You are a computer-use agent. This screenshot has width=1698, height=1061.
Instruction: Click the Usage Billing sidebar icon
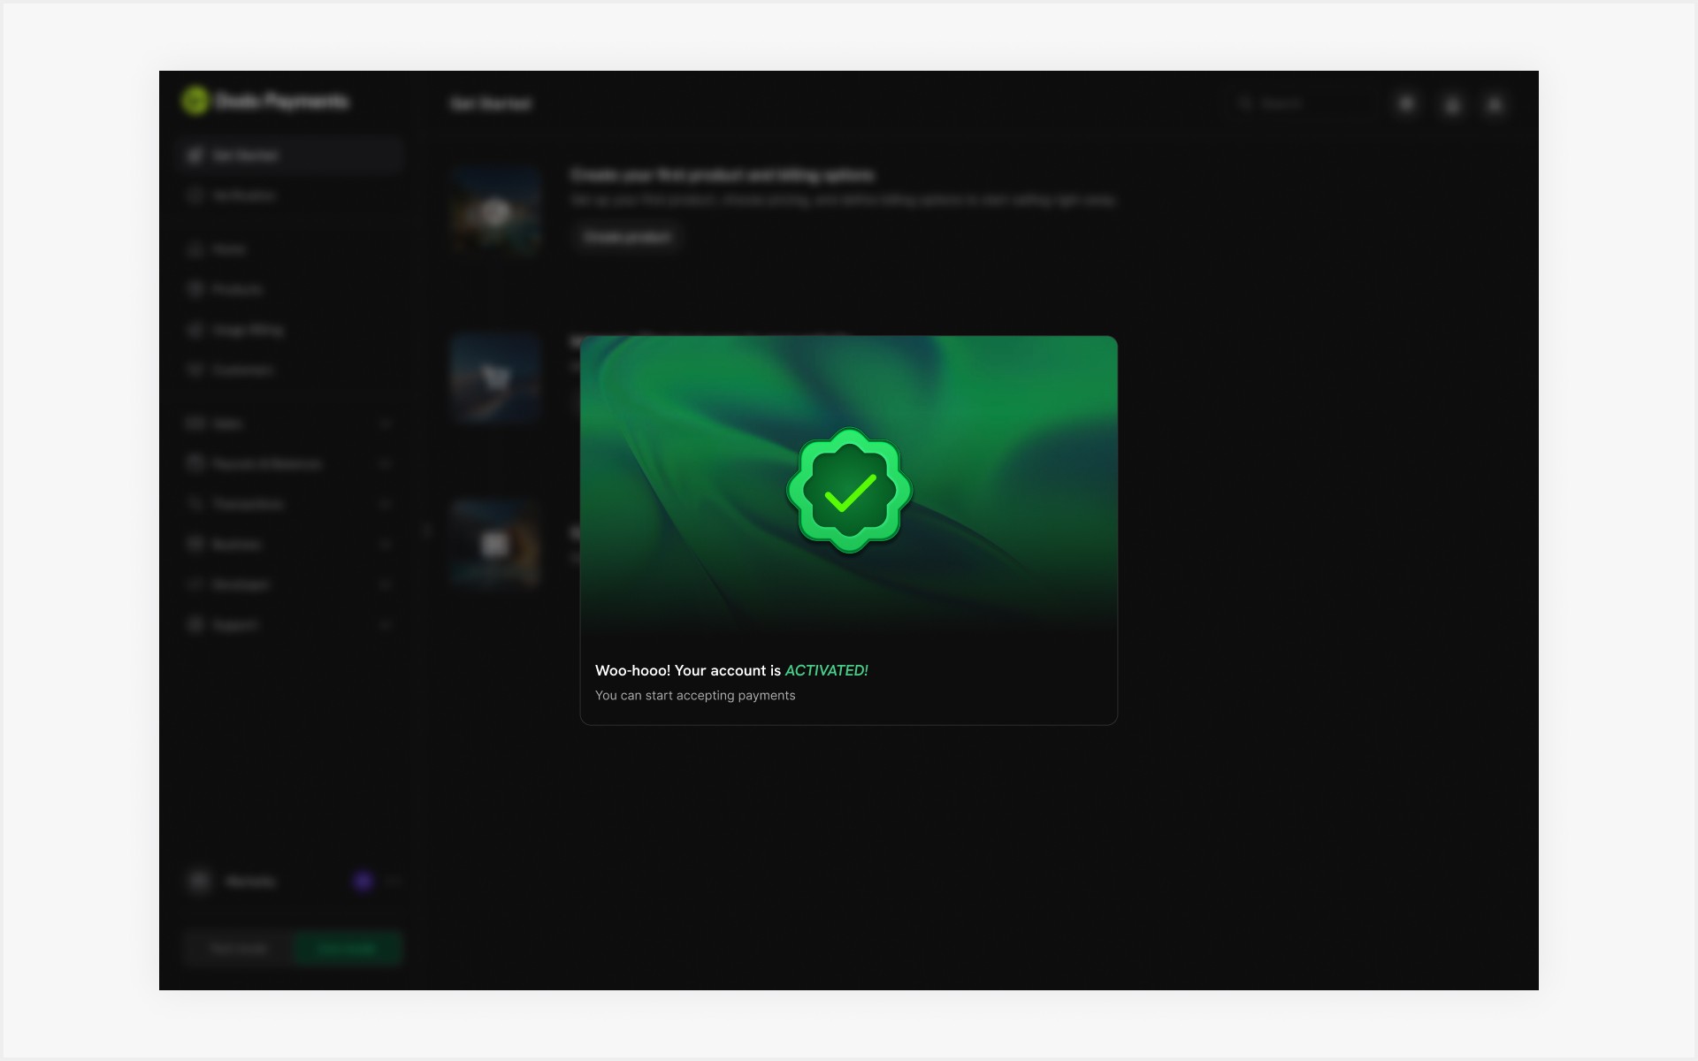[195, 330]
